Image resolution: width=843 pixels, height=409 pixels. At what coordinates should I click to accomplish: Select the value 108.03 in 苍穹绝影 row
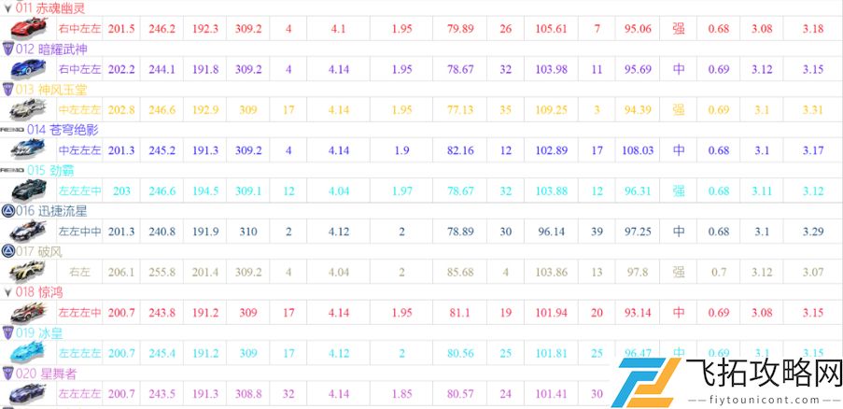click(x=639, y=150)
